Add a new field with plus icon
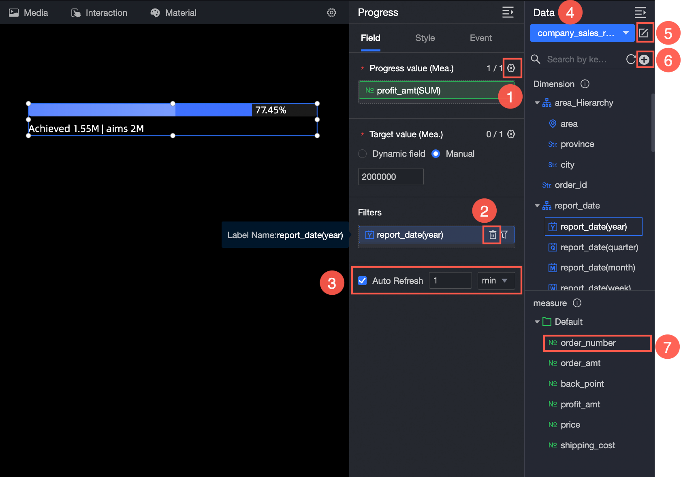 644,60
